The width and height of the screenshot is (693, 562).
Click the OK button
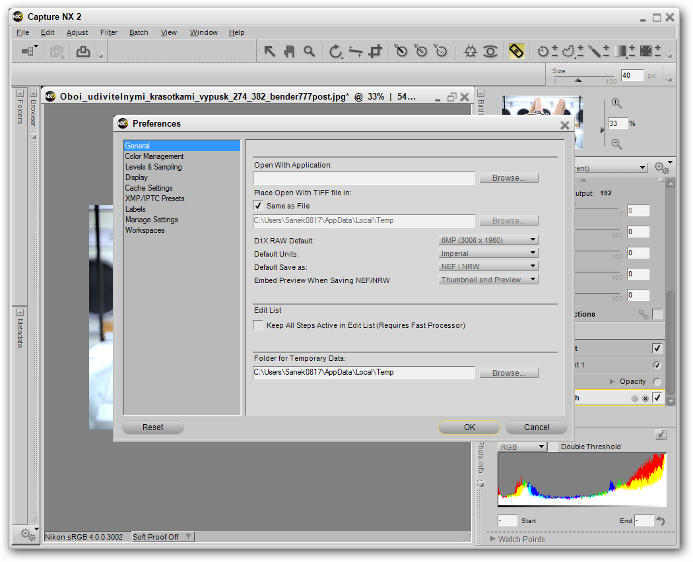click(469, 427)
